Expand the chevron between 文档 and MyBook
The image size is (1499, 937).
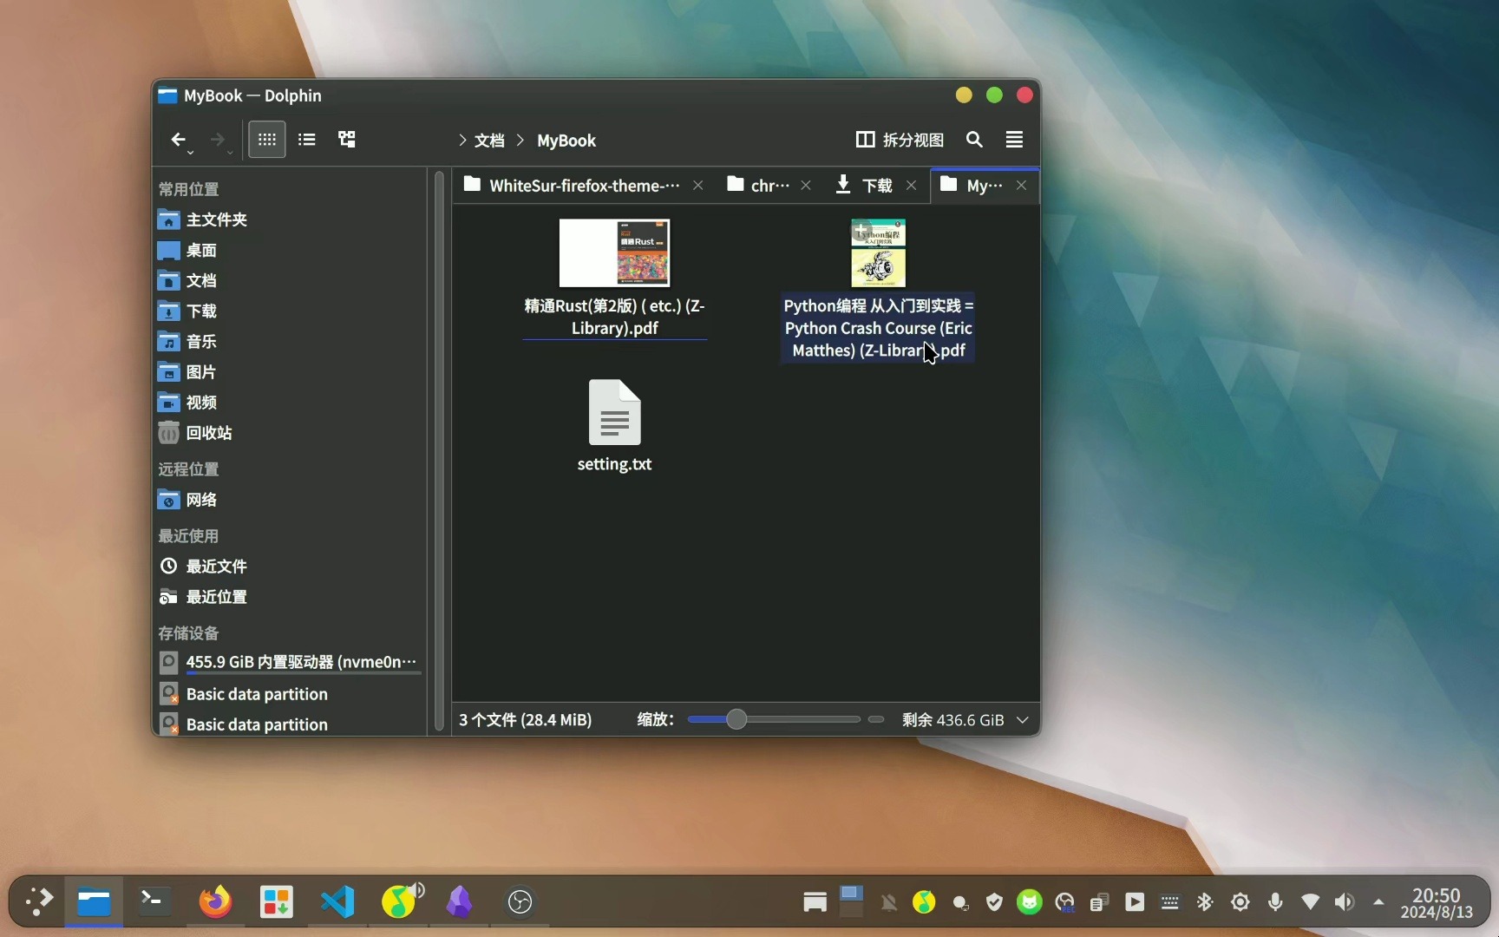[x=520, y=140]
